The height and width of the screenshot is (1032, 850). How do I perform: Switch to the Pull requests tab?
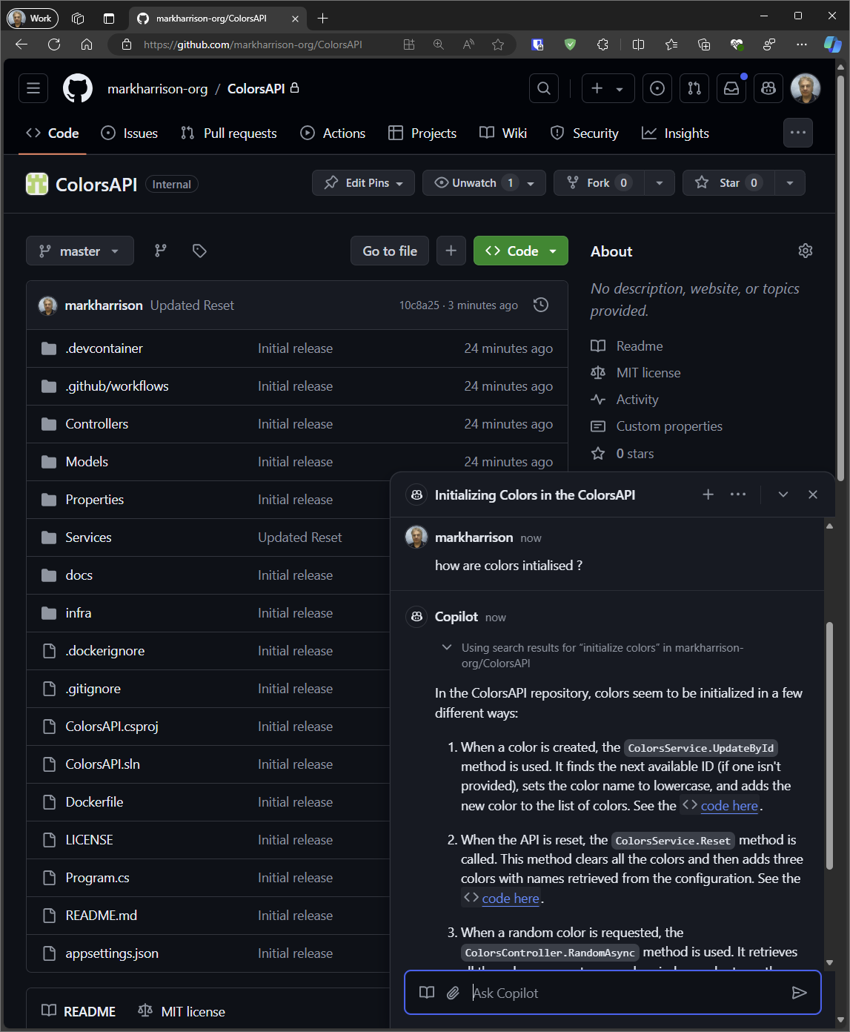click(230, 133)
